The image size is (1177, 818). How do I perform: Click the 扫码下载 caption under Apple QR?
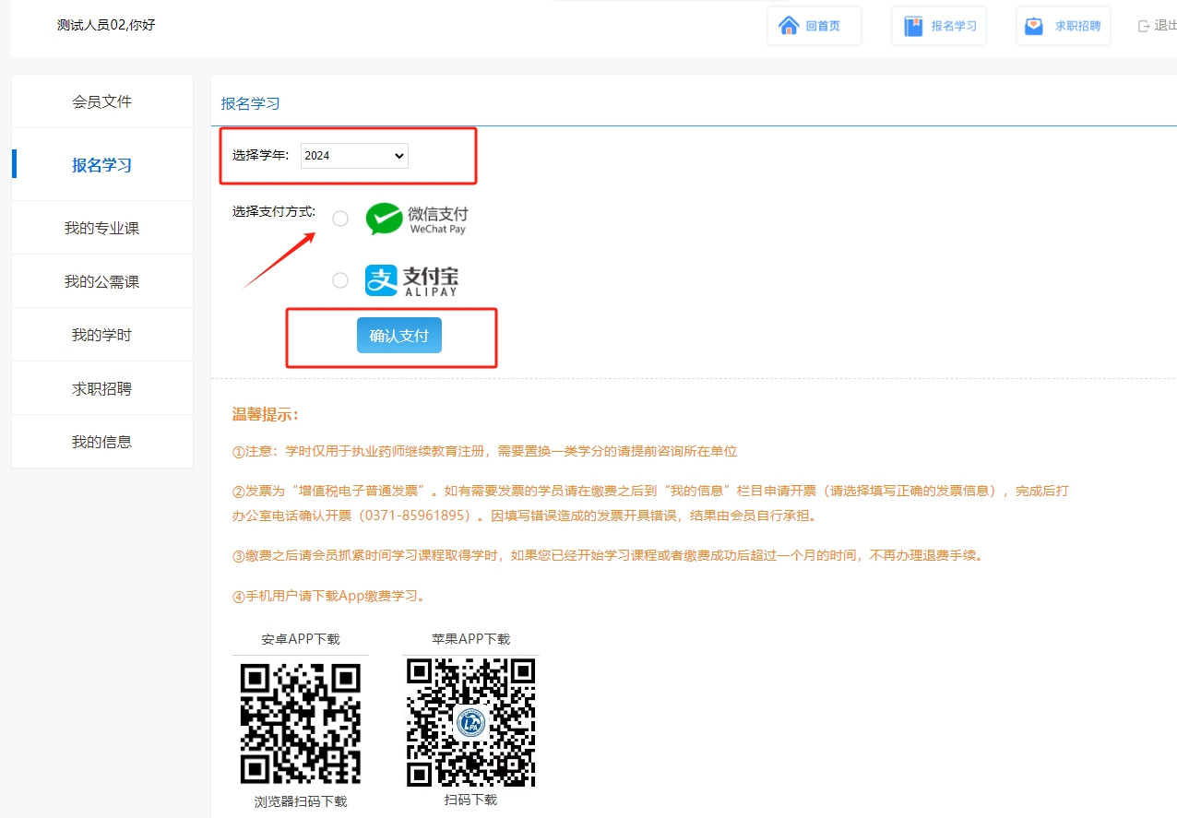point(470,800)
